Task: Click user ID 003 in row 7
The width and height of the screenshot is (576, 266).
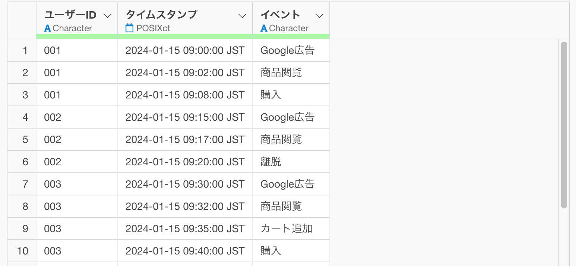Action: click(x=52, y=184)
